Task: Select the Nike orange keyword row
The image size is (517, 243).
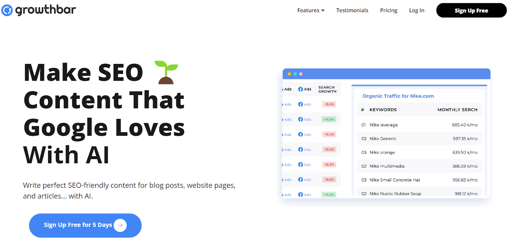Action: [419, 152]
